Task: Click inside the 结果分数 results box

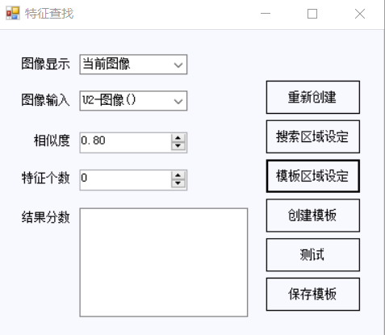Action: (164, 262)
